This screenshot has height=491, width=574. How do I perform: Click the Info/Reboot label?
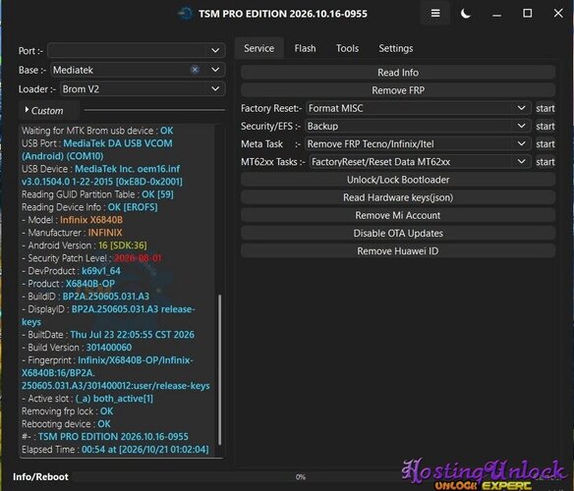40,477
